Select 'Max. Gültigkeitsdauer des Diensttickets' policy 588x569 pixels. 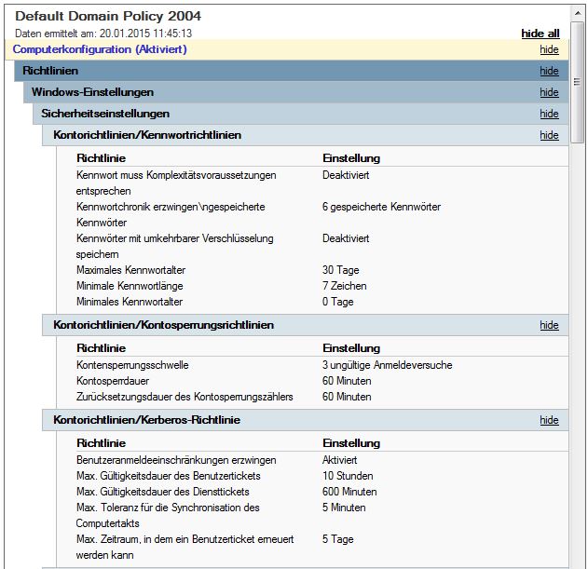click(x=163, y=492)
